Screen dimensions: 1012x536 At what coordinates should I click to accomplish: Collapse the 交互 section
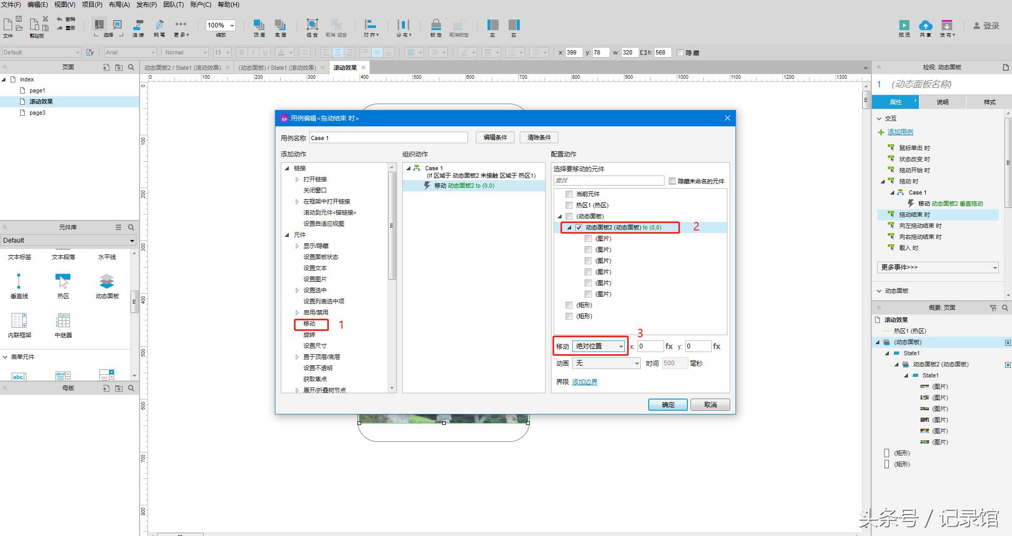click(879, 118)
